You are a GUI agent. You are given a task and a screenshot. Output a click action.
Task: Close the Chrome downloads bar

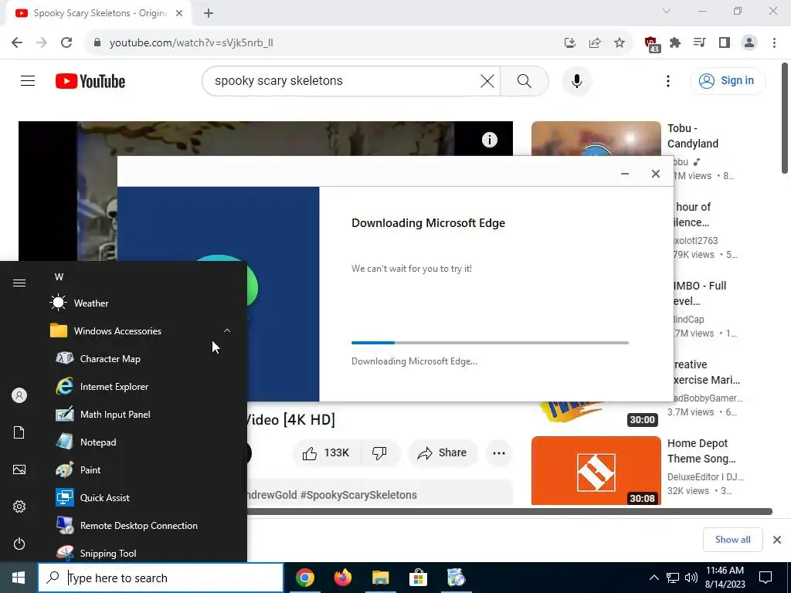777,540
